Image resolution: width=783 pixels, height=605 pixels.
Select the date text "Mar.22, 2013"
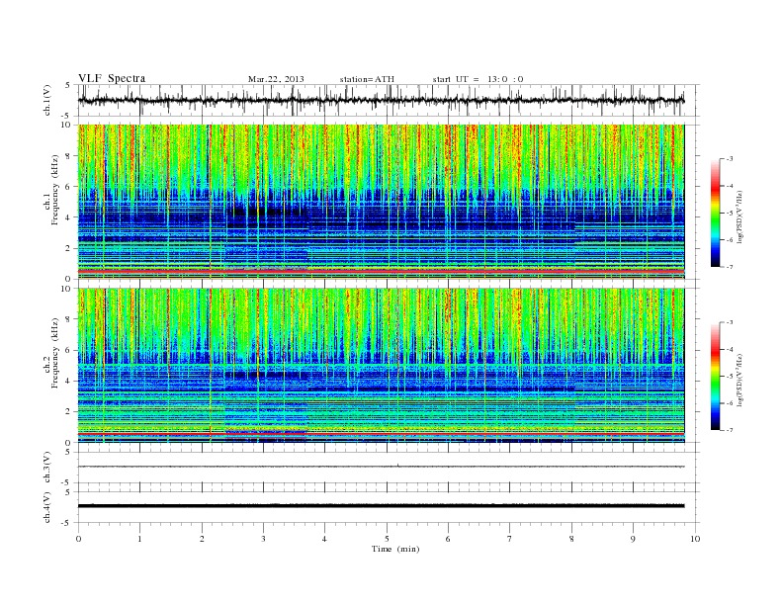pos(276,79)
